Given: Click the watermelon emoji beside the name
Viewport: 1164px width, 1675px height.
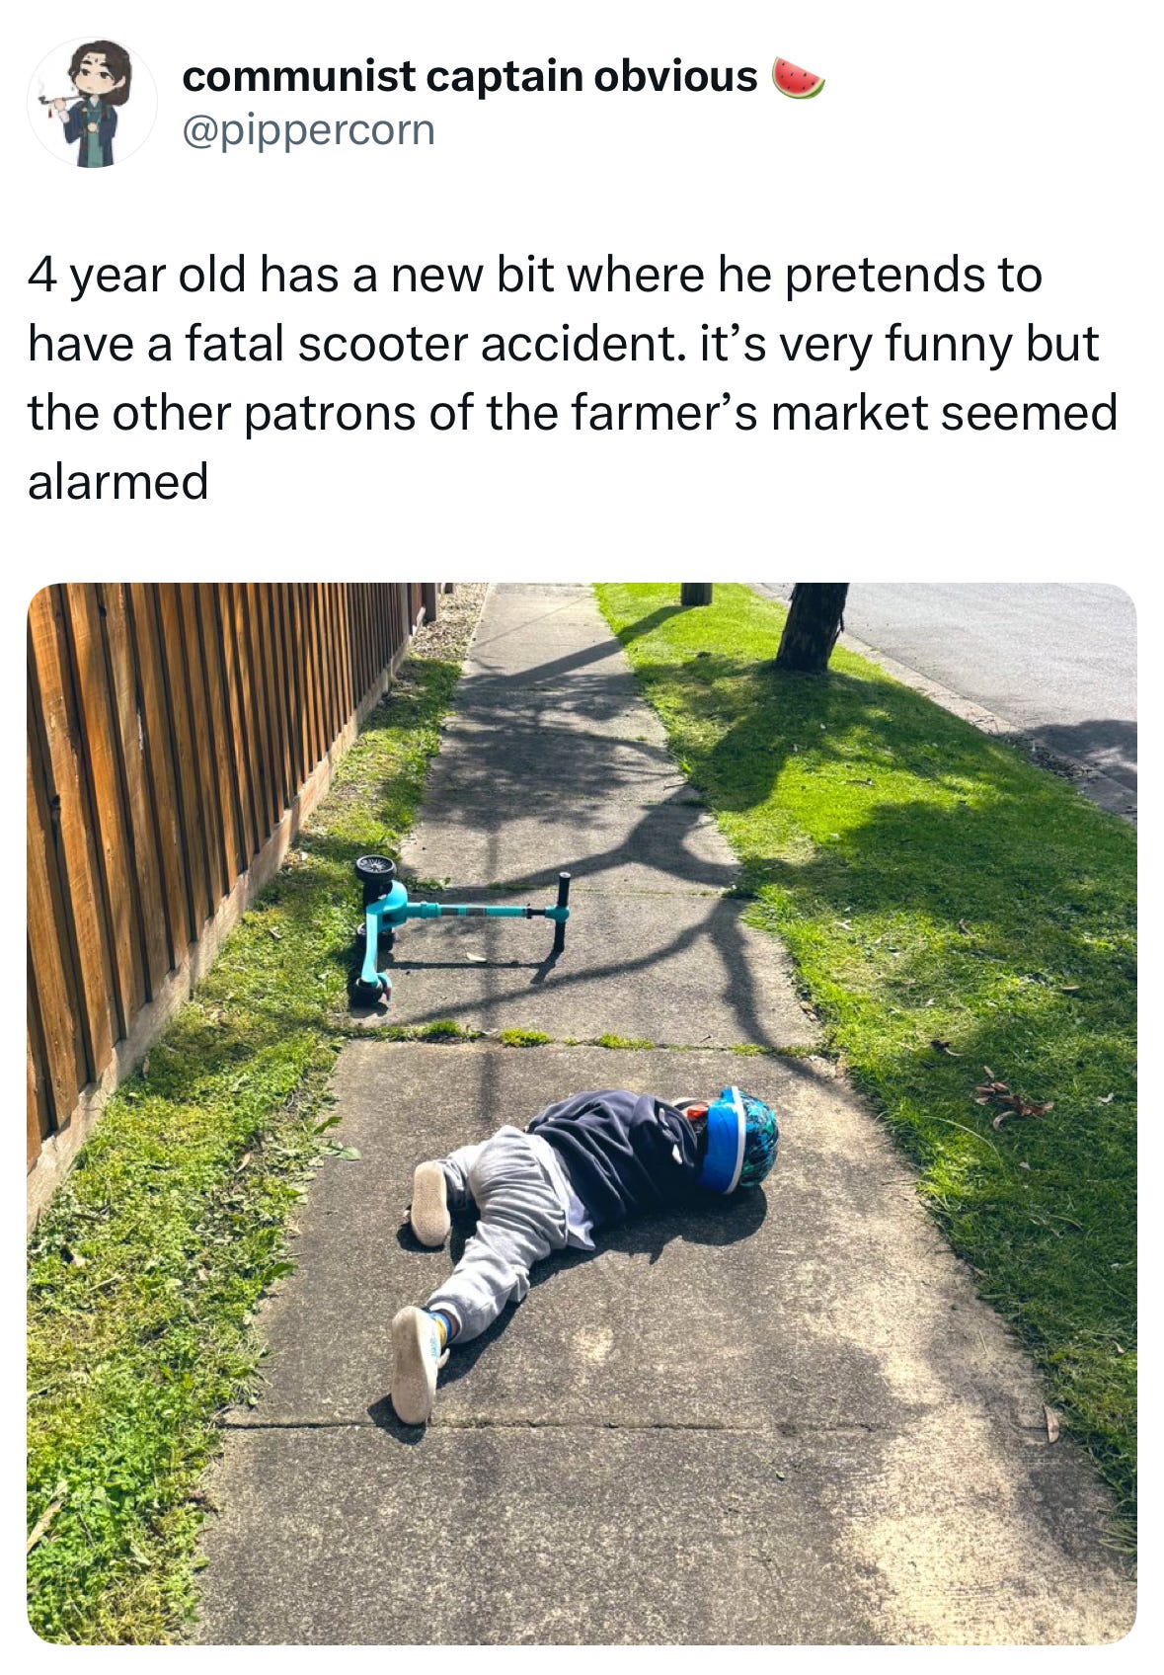Looking at the screenshot, I should click(797, 78).
